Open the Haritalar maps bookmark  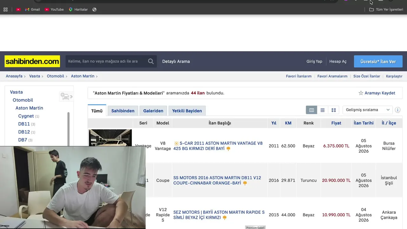pos(78,10)
